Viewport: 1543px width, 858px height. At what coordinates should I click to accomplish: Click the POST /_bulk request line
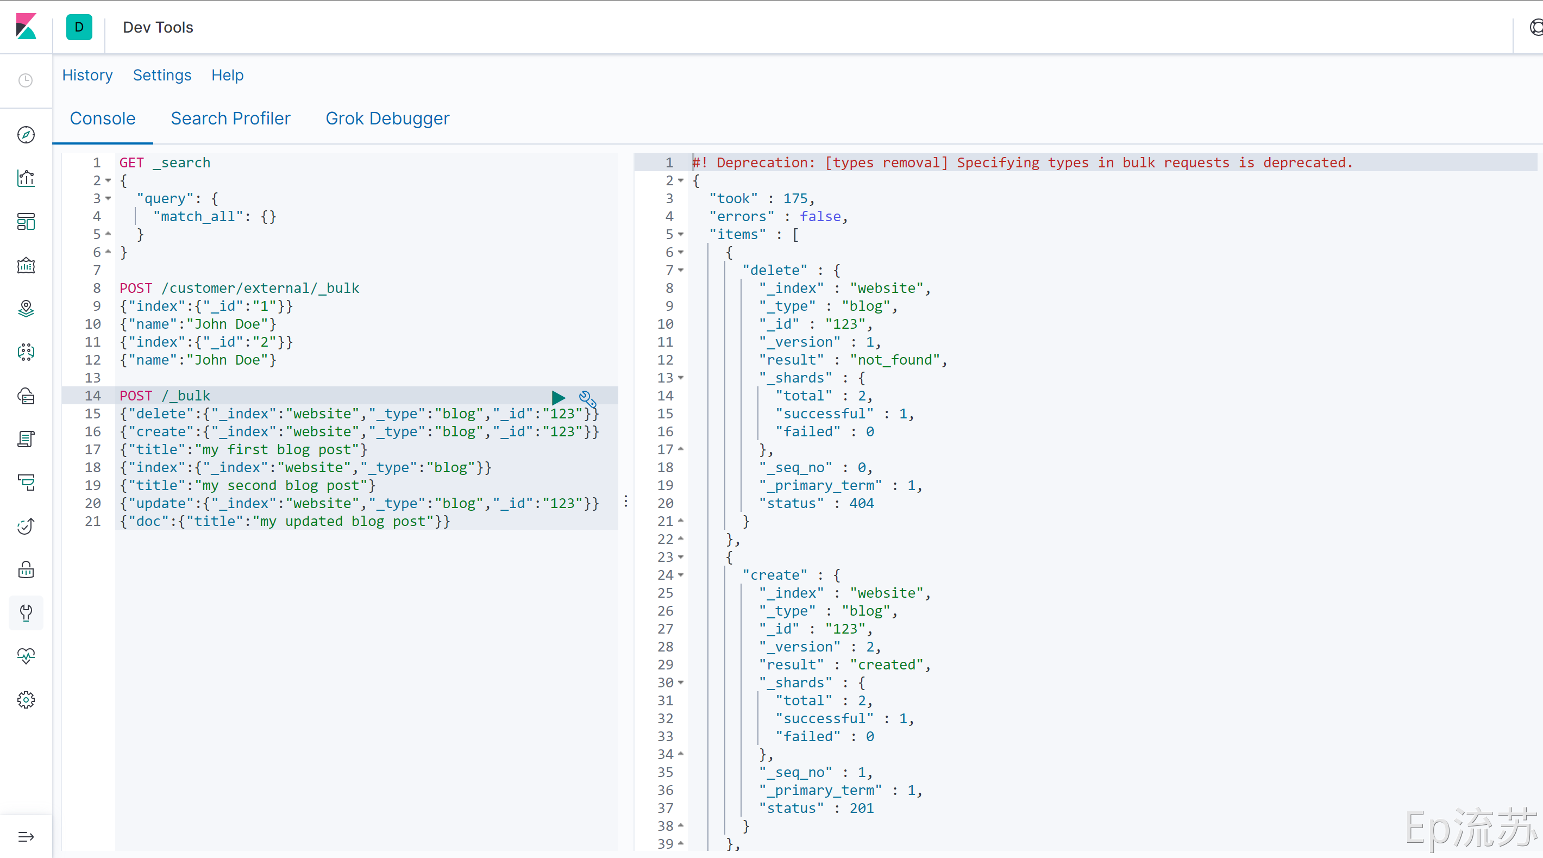(x=165, y=396)
